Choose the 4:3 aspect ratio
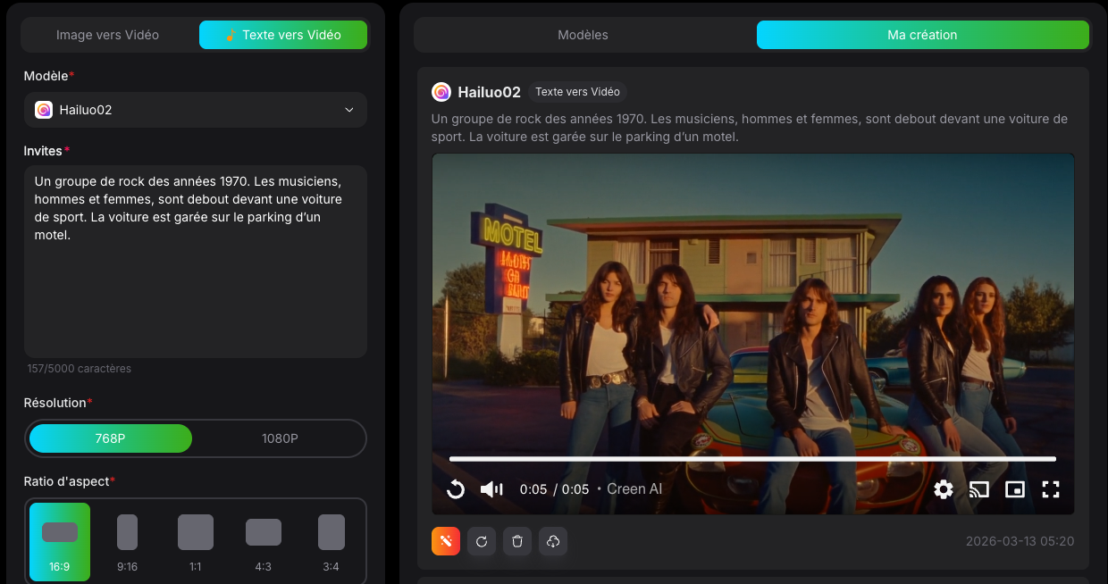 (x=264, y=541)
